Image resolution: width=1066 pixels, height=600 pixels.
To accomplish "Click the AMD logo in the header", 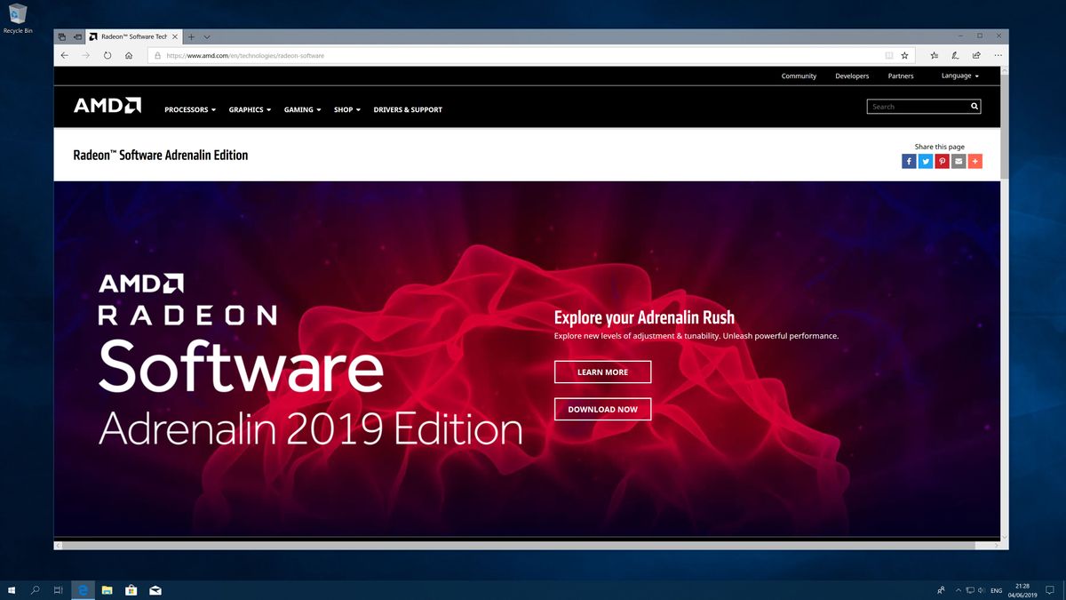I will 107,105.
